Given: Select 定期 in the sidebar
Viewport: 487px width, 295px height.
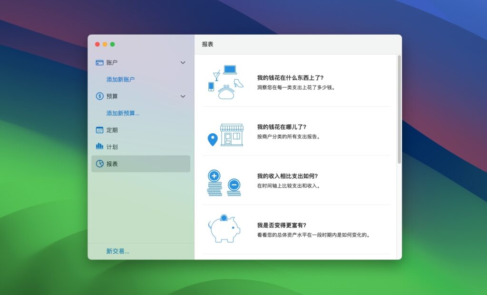Looking at the screenshot, I should click(114, 130).
